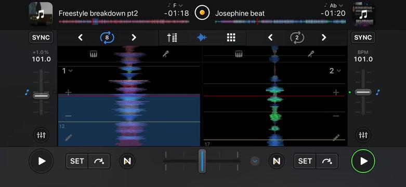Open the left deck EQ mixer settings
Screen dimensions: 406x187
coord(41,135)
